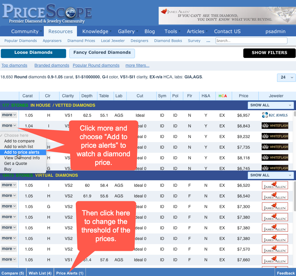Open the Local Jeweler link
296x276 pixels.
[x=113, y=41]
